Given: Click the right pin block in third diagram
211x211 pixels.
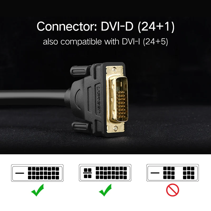Looking at the screenshot, I should tap(189, 173).
